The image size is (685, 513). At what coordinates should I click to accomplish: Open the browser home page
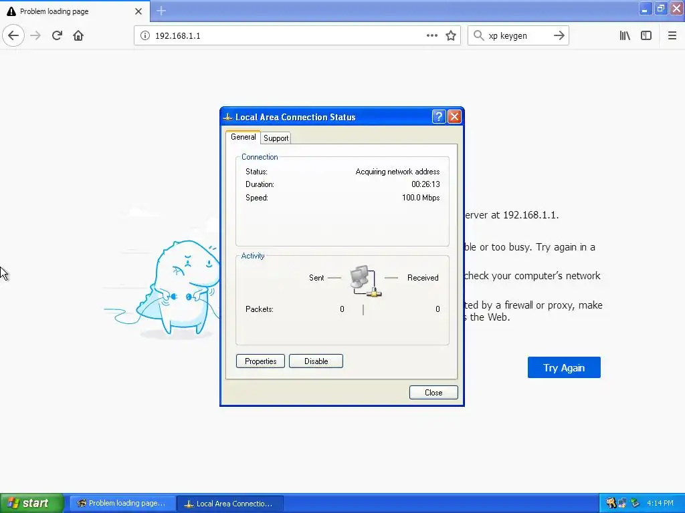pyautogui.click(x=78, y=35)
